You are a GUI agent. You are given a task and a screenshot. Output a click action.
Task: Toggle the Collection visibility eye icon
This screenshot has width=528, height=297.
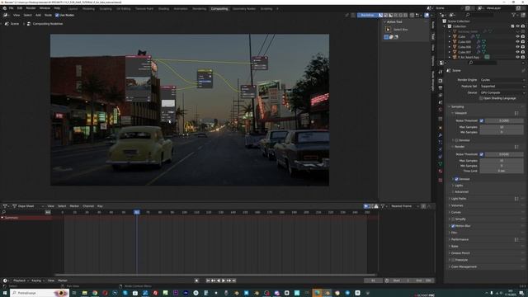pyautogui.click(x=517, y=26)
